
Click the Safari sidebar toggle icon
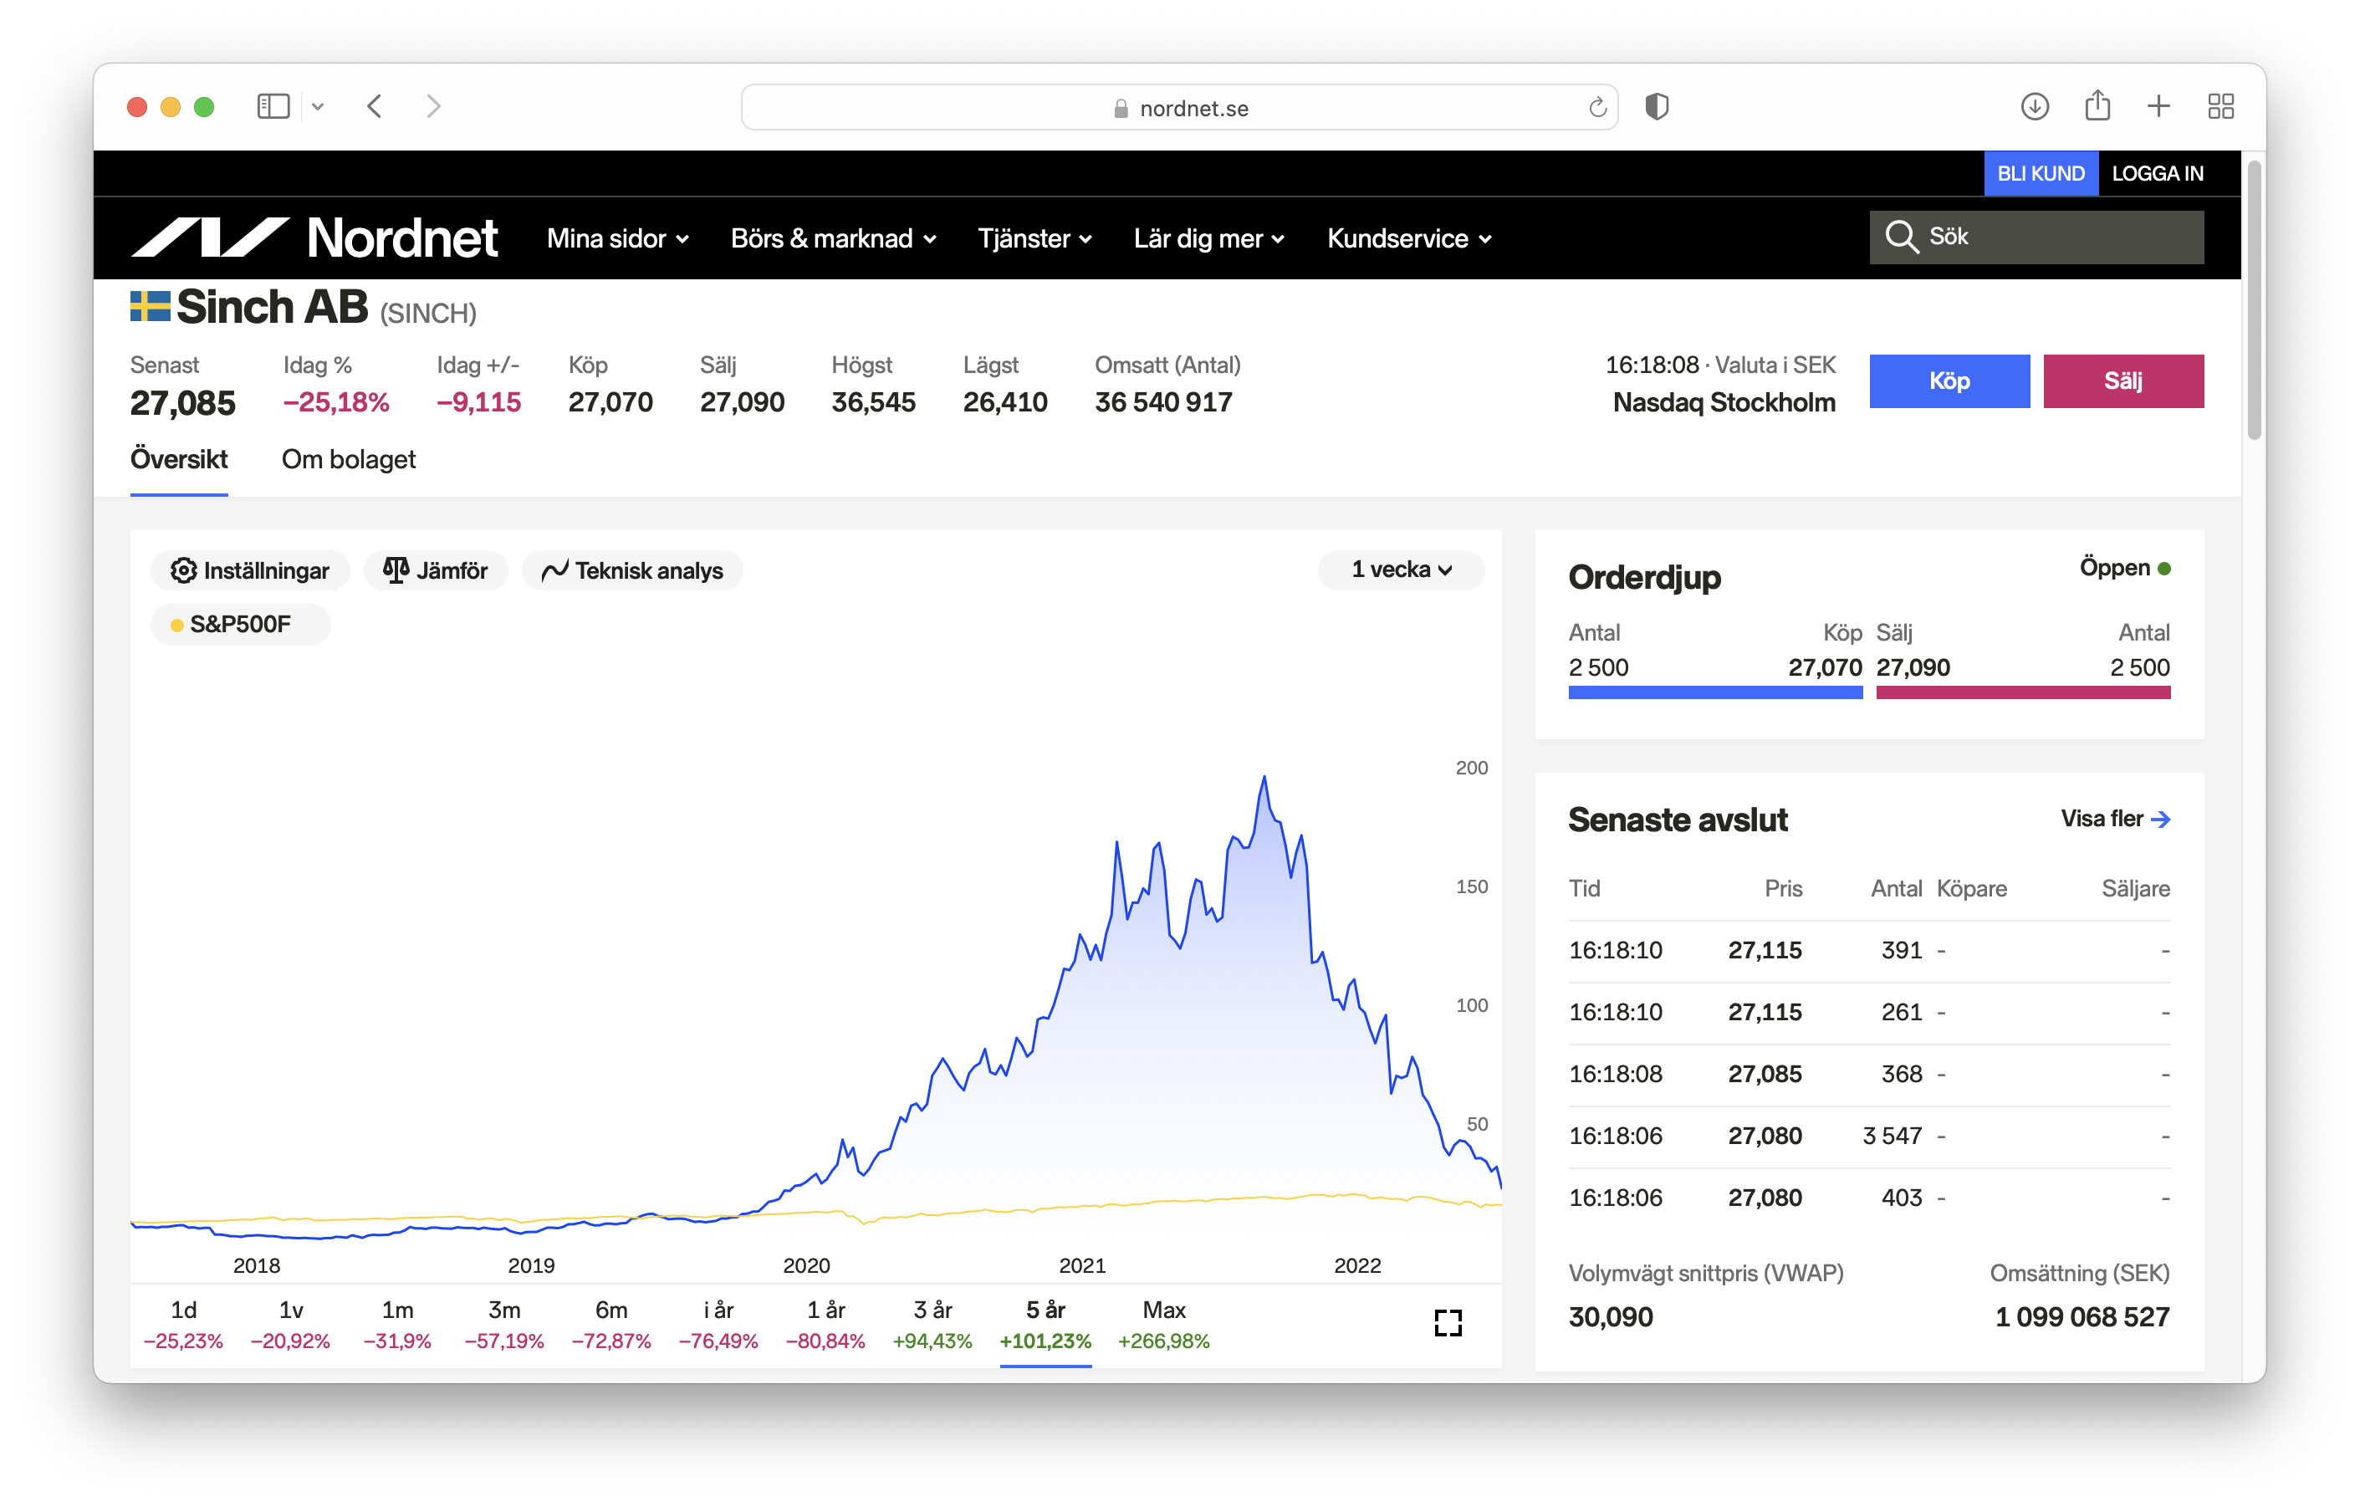(273, 106)
